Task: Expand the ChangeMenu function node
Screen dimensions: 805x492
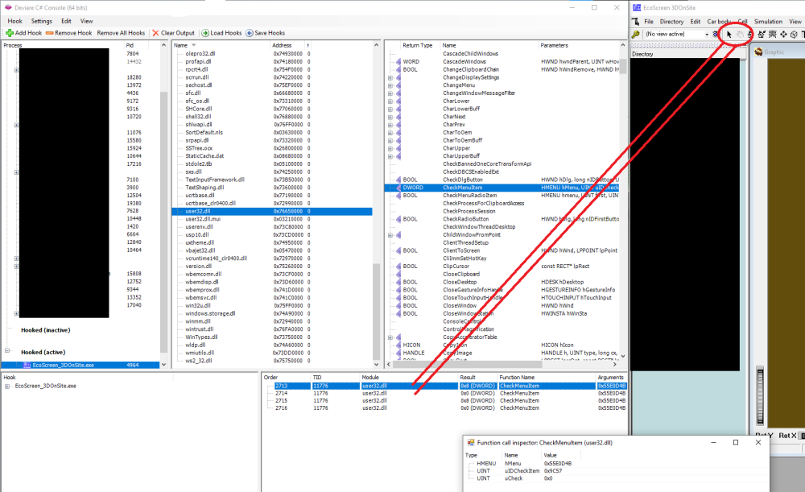Action: [x=390, y=86]
